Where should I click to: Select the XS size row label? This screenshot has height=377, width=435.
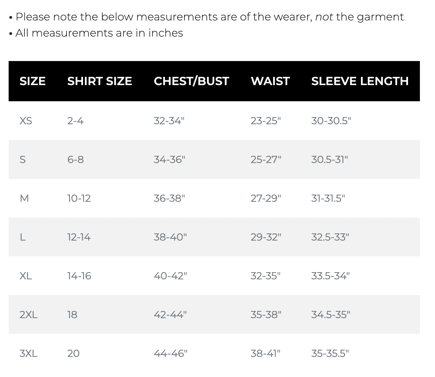pos(26,121)
